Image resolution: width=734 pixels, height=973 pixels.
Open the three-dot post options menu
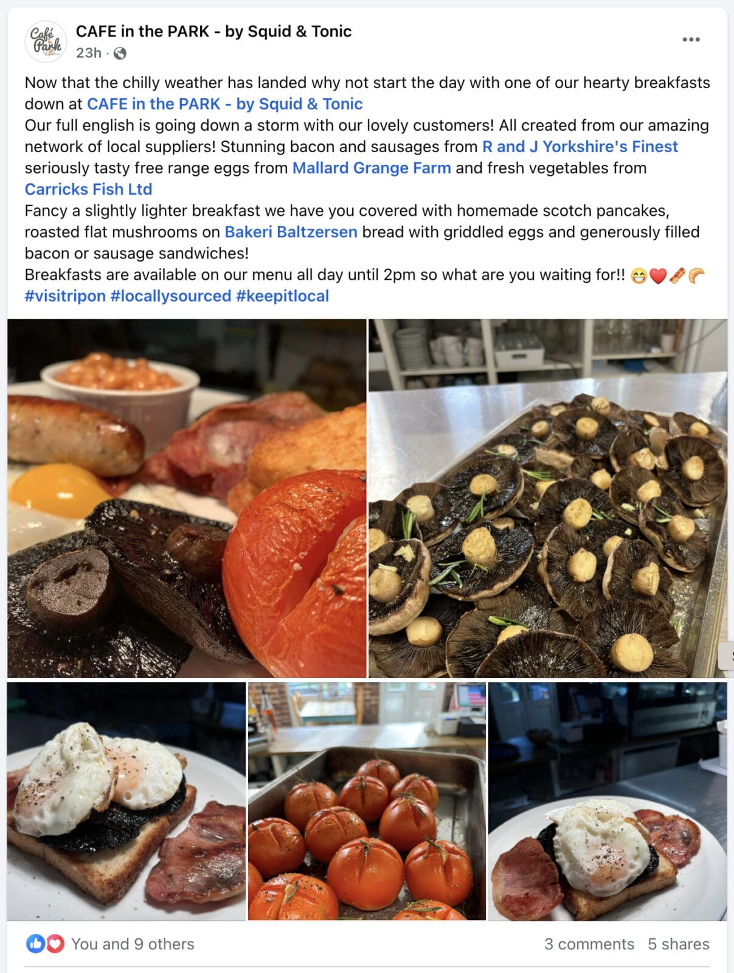tap(691, 40)
